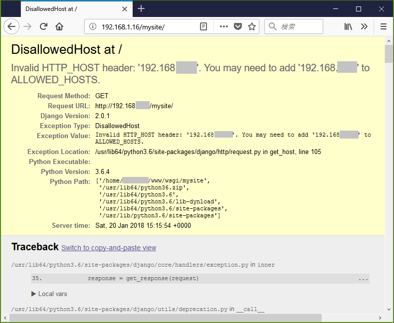
Task: Select the DisallowedHost at / tab
Action: (77, 9)
